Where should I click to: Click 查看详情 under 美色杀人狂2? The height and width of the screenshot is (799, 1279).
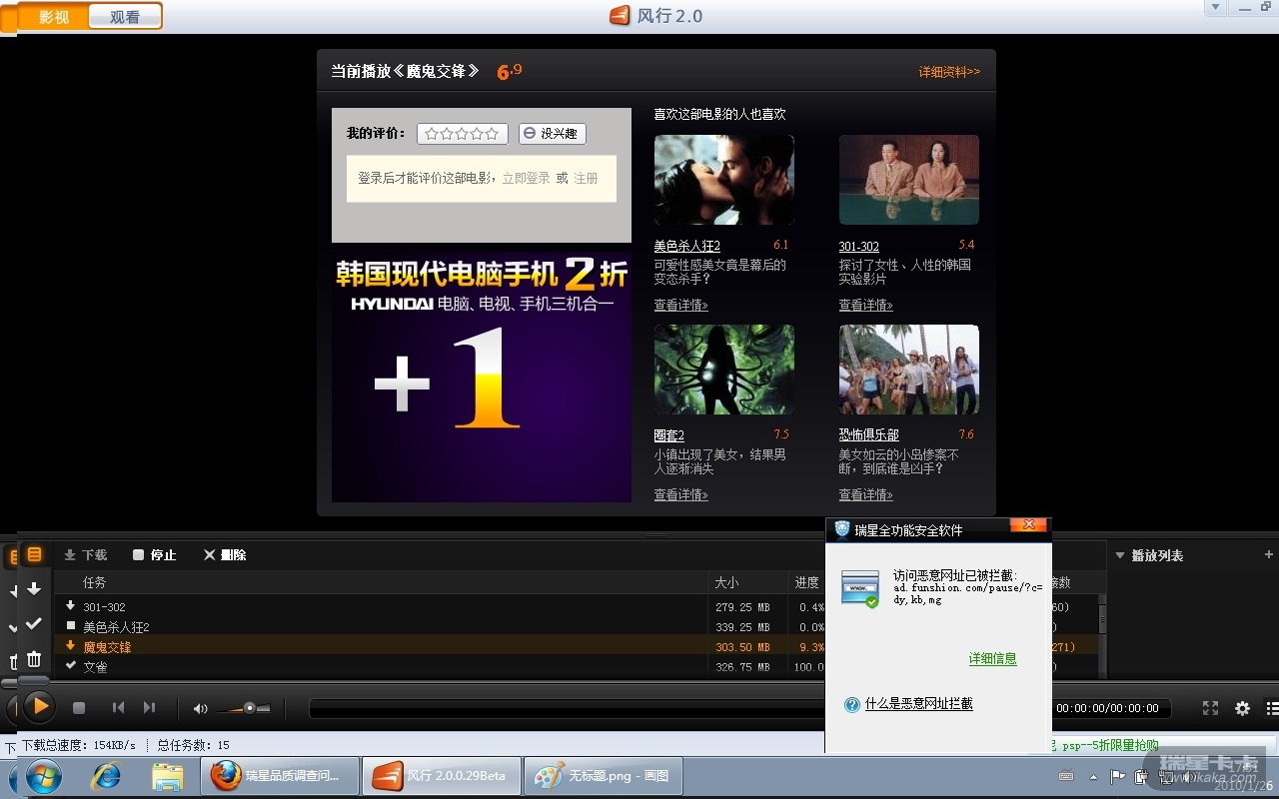(681, 305)
